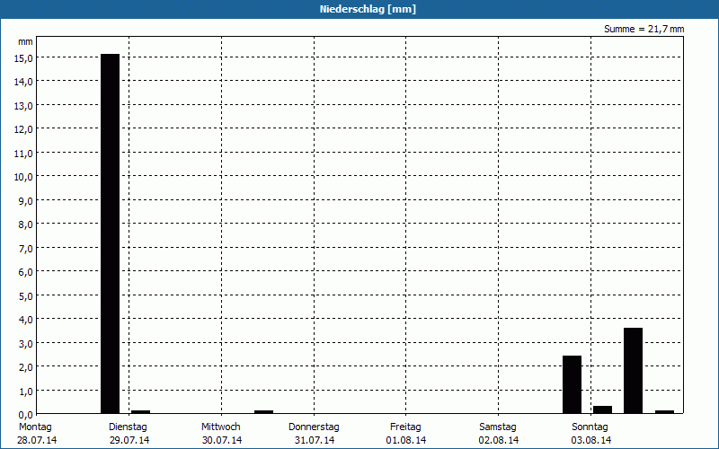Click the 7,0 y-axis value

pyautogui.click(x=26, y=249)
